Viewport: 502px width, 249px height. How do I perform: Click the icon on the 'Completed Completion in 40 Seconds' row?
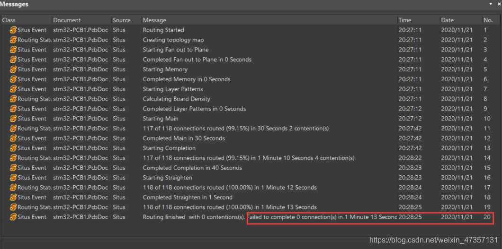tap(13, 168)
